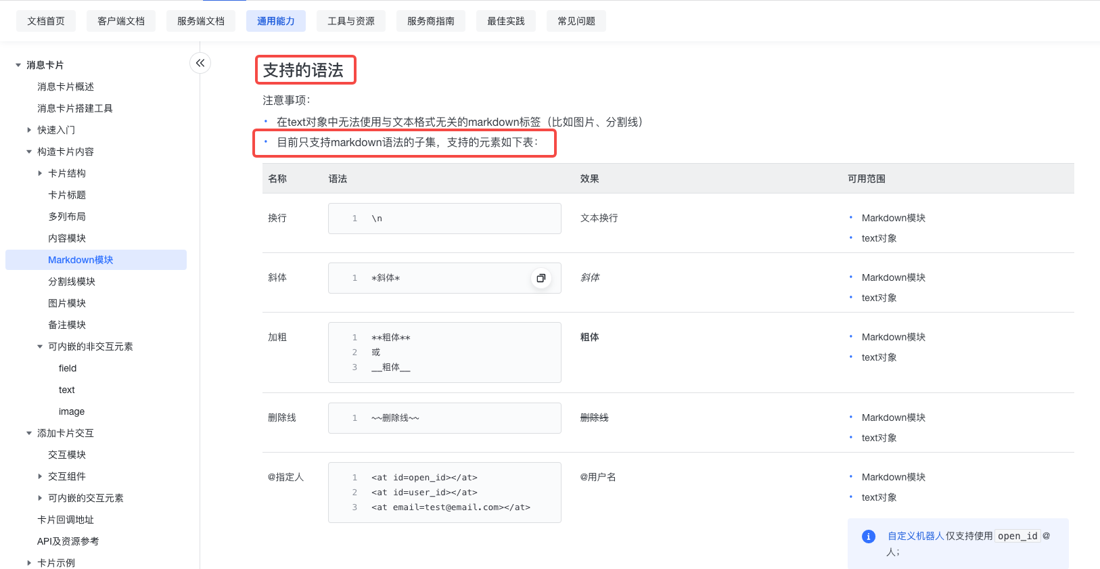The image size is (1100, 569).
Task: Open 消息卡片概述 page
Action: [x=66, y=87]
